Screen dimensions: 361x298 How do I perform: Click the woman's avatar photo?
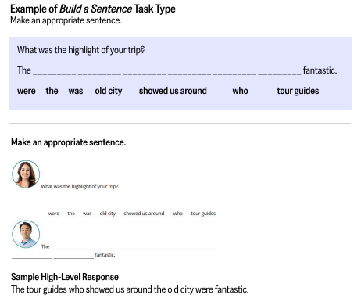point(26,174)
